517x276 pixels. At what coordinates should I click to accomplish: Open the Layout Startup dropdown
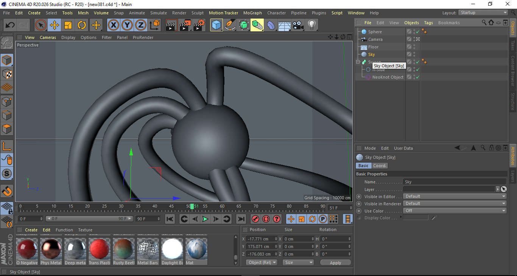[483, 13]
